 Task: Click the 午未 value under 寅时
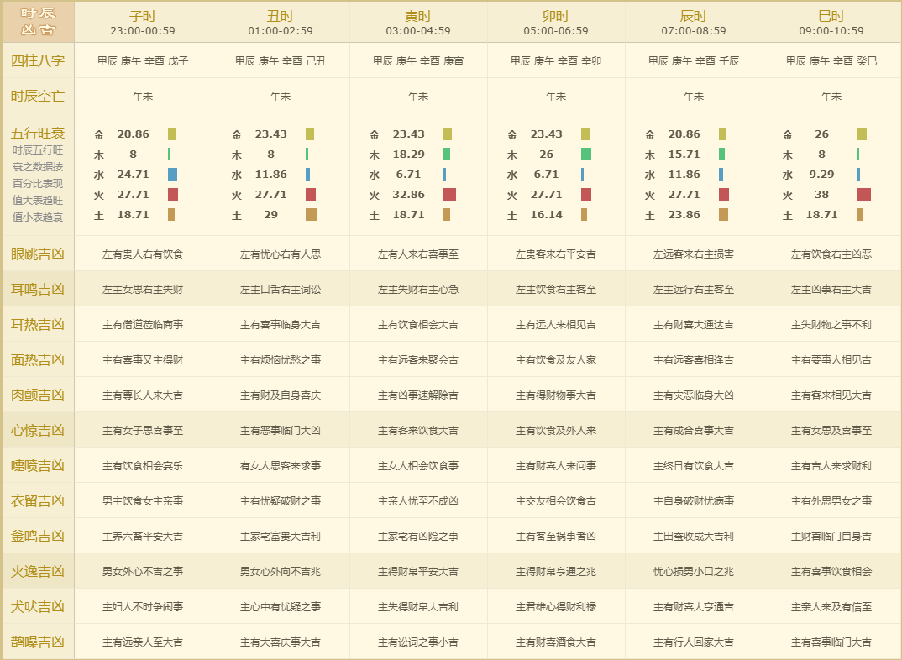coord(418,96)
